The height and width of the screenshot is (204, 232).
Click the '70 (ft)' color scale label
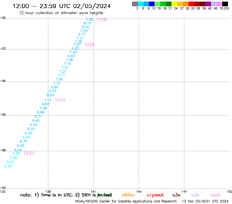coord(224,8)
